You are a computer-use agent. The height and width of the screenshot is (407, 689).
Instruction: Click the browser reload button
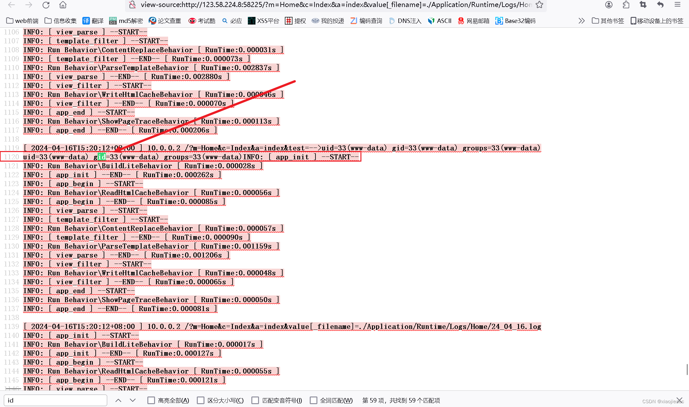(46, 5)
